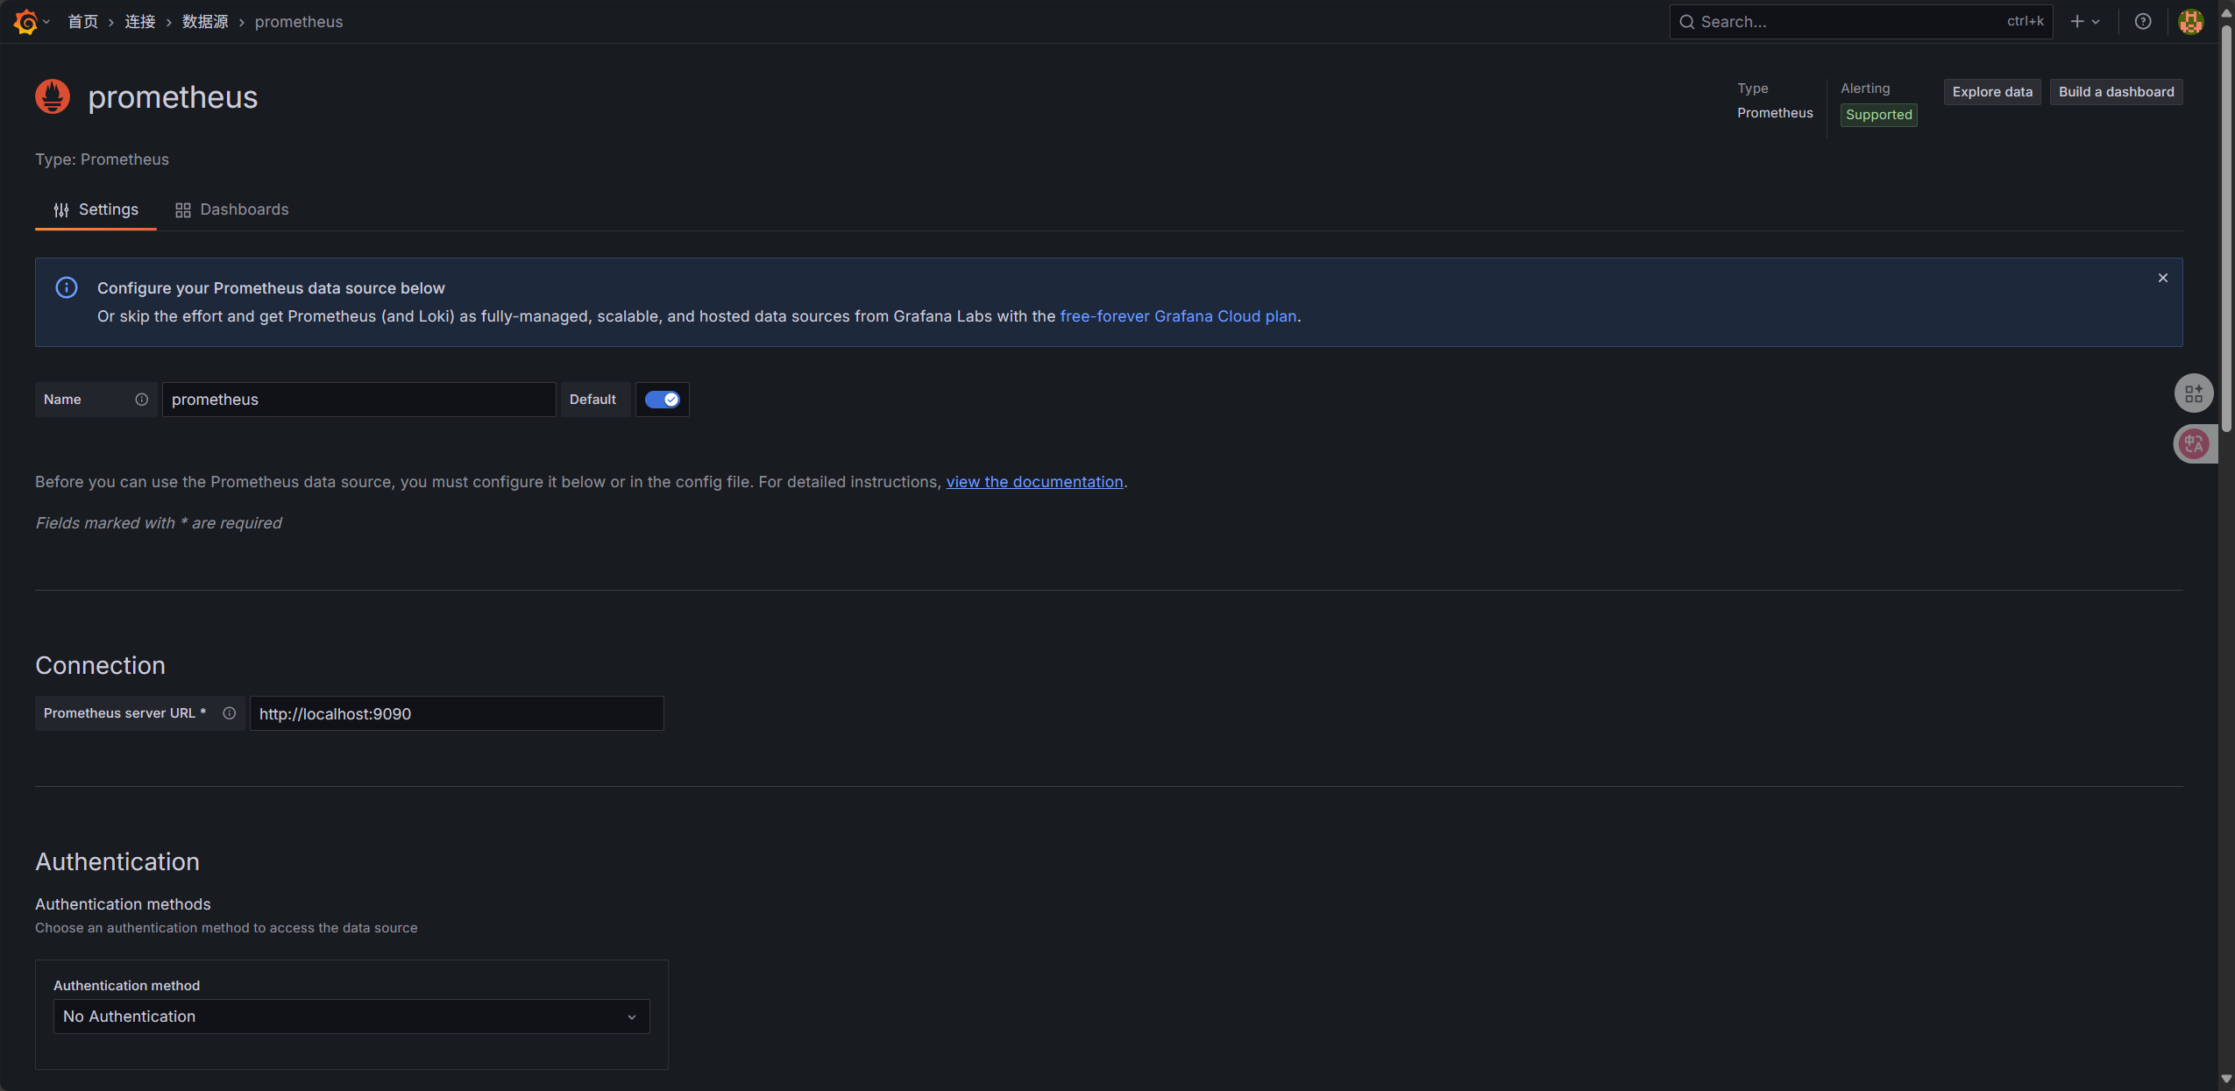The height and width of the screenshot is (1091, 2235).
Task: Open the user avatar profile menu
Action: coord(2191,22)
